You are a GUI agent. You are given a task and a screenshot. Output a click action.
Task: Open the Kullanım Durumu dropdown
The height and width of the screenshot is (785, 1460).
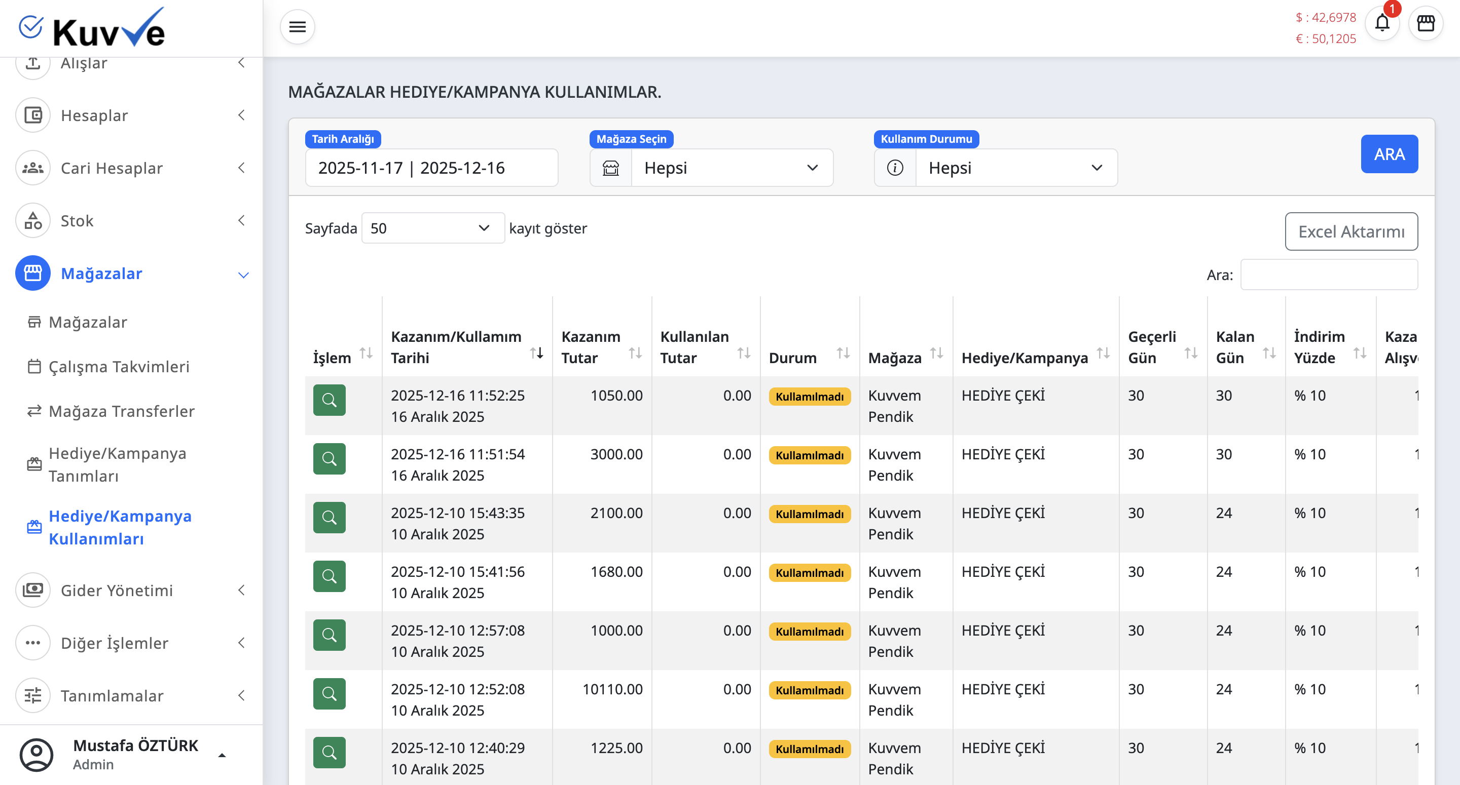(1015, 168)
